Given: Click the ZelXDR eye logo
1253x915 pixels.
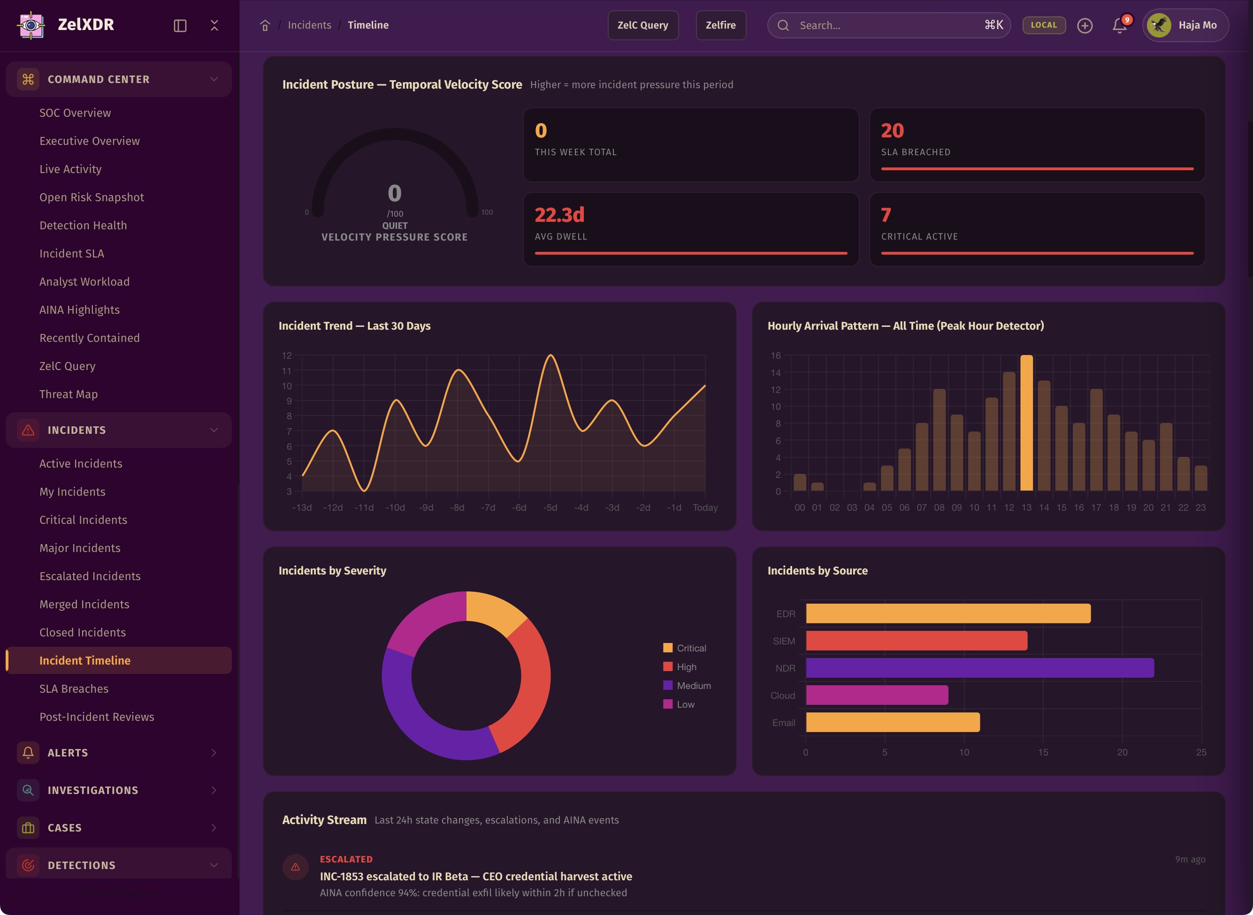Looking at the screenshot, I should (x=31, y=25).
